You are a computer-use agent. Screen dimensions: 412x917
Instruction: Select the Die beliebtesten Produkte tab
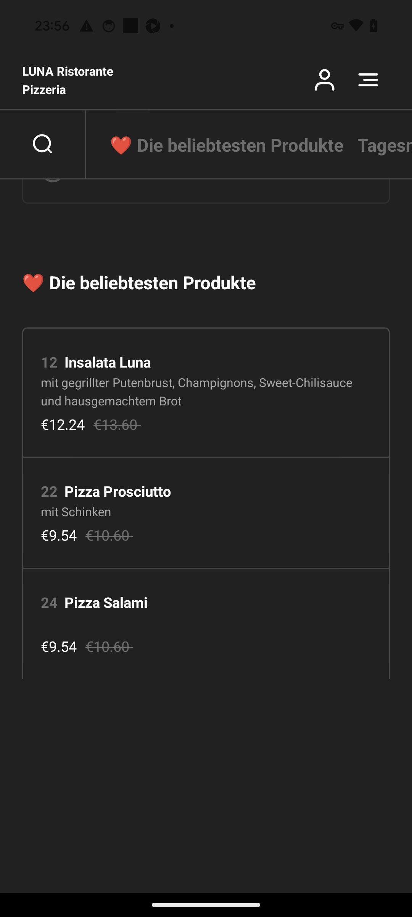click(227, 146)
